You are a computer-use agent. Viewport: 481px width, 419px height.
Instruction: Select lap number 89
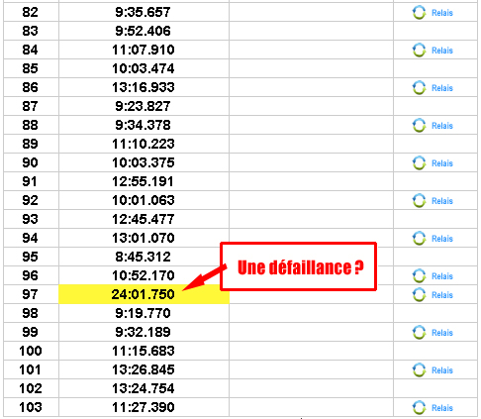coord(30,144)
